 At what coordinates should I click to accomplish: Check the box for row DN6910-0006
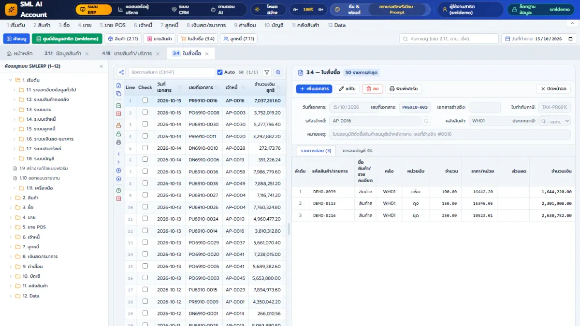pos(145,160)
